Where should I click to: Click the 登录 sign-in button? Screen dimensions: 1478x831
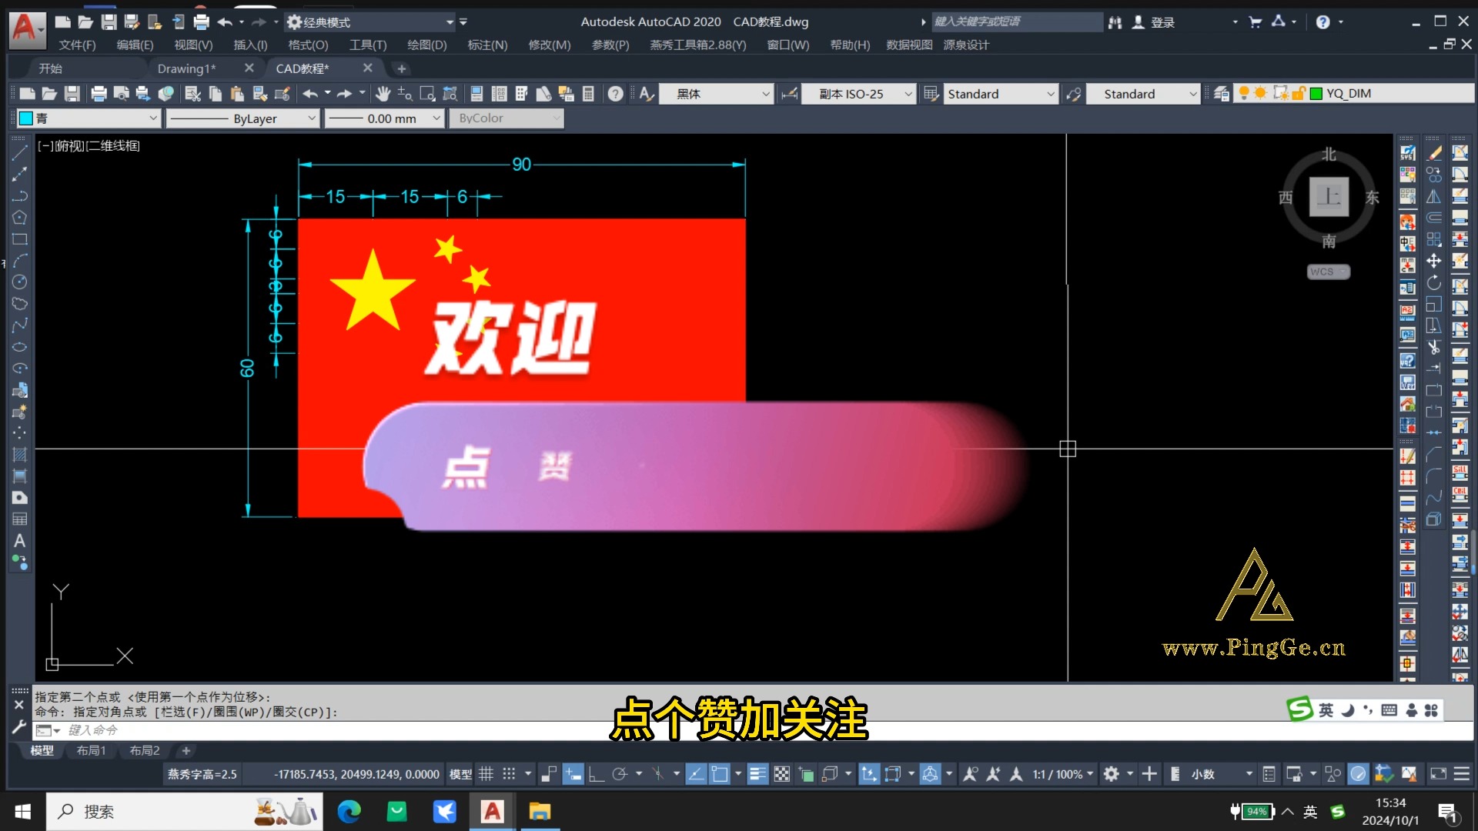pyautogui.click(x=1162, y=22)
